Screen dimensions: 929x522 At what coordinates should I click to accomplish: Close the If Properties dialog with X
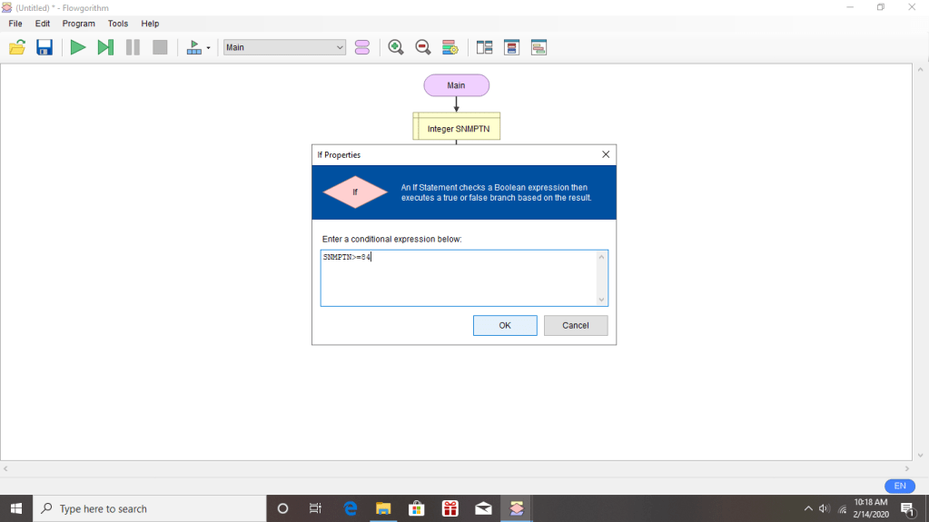click(606, 155)
